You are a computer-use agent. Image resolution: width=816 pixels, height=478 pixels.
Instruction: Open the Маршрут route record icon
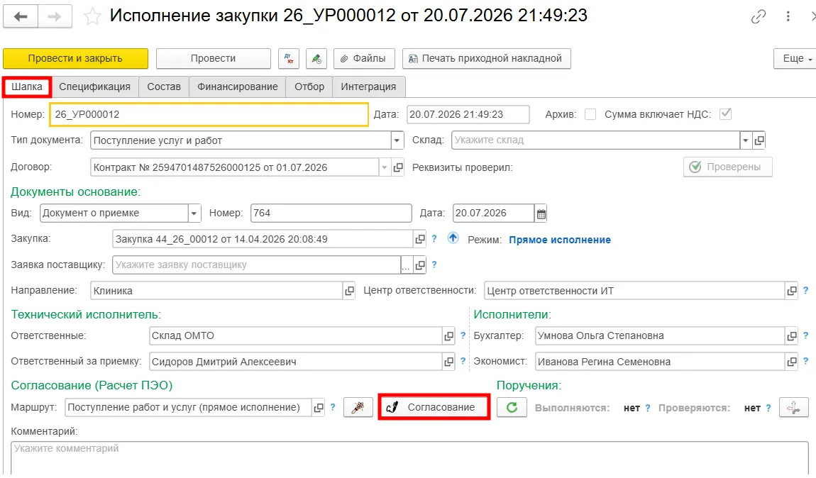click(319, 408)
